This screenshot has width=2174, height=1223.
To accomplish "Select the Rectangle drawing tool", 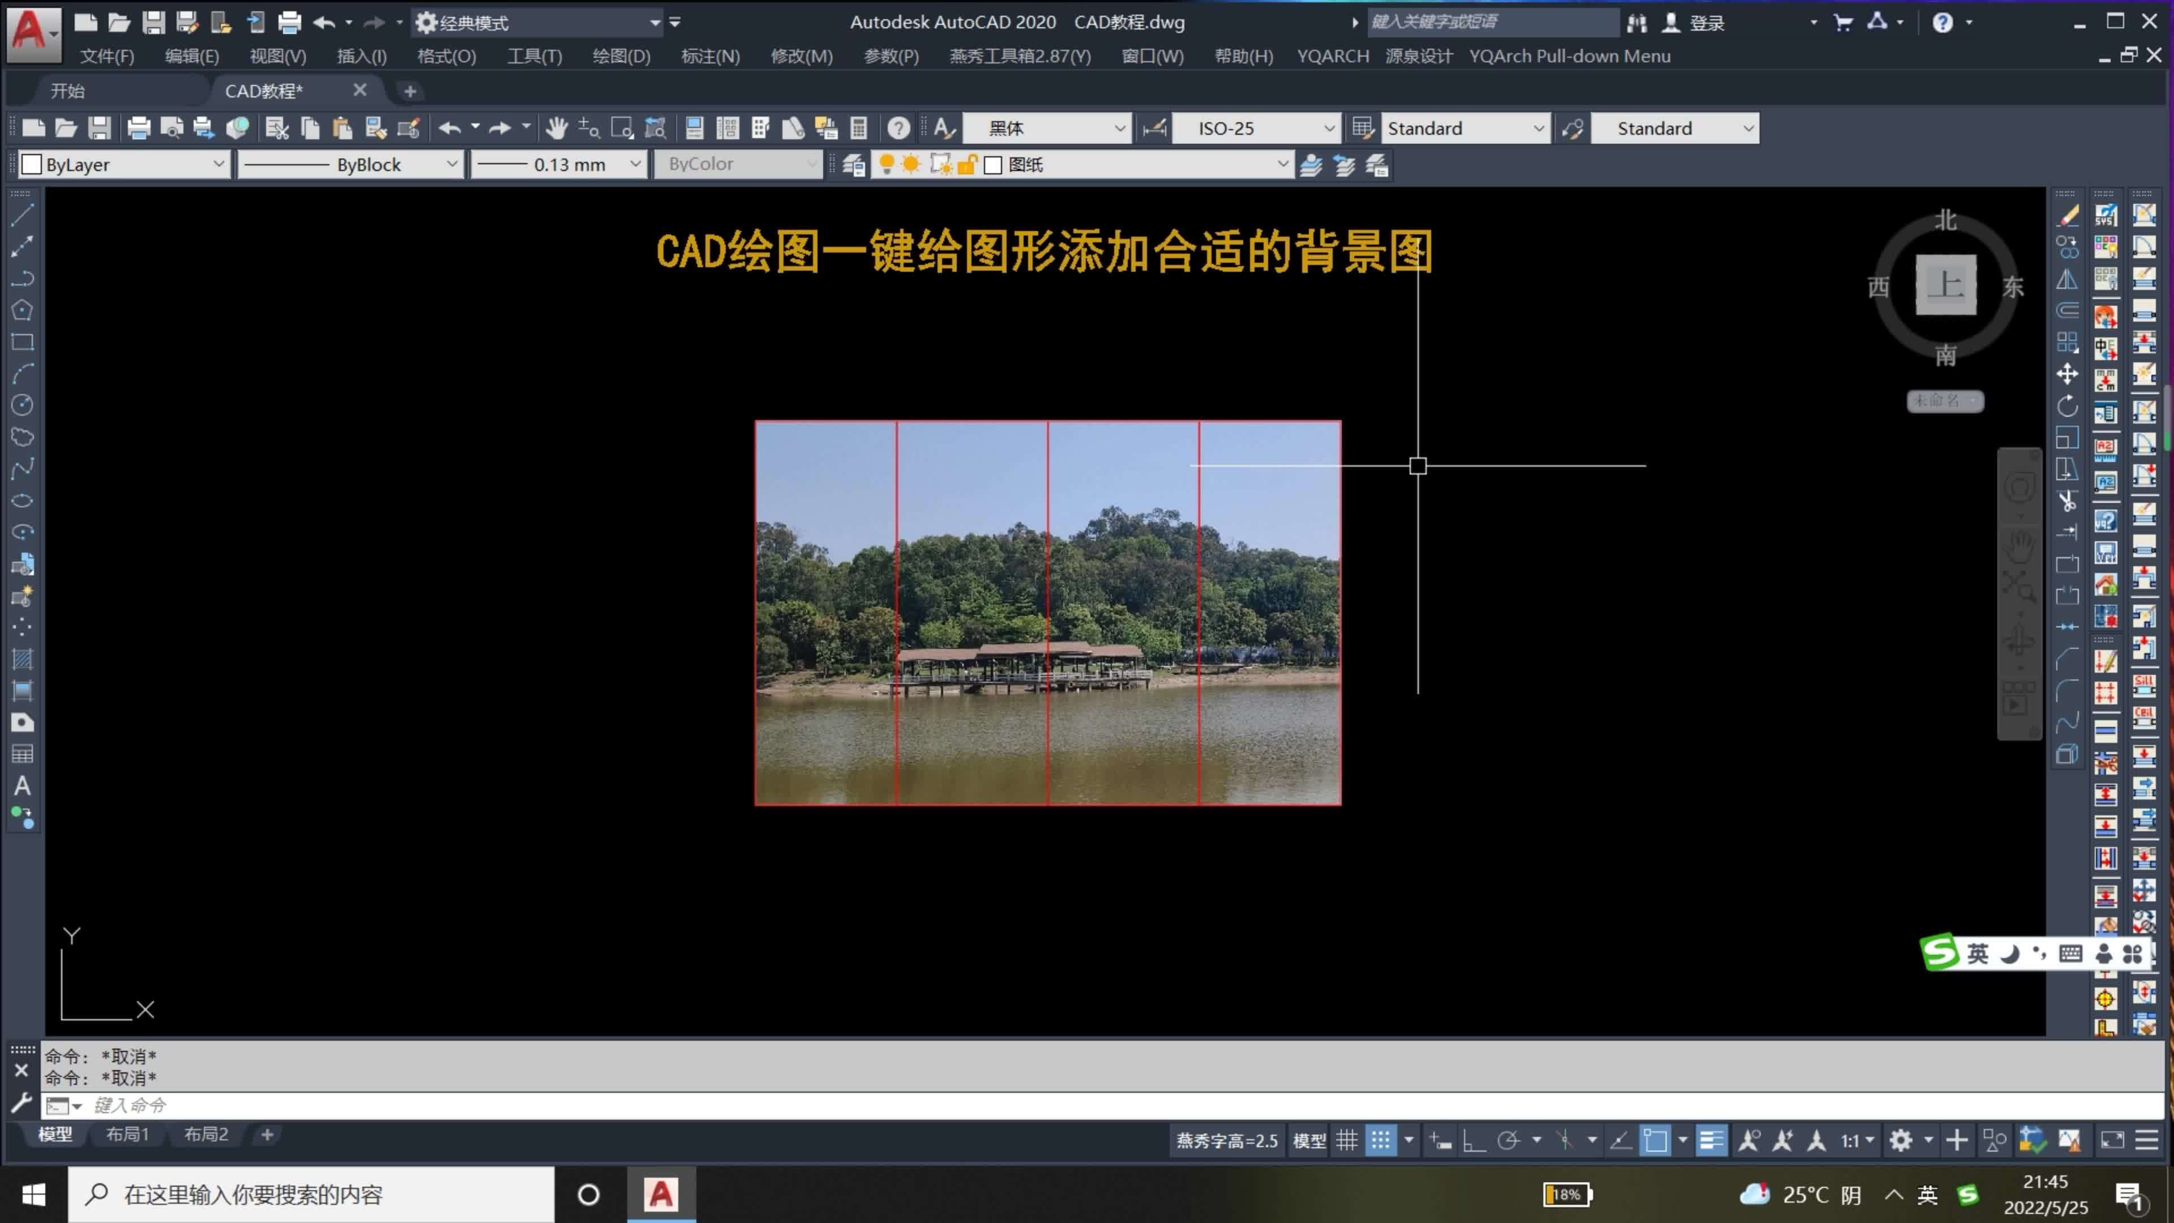I will click(22, 342).
